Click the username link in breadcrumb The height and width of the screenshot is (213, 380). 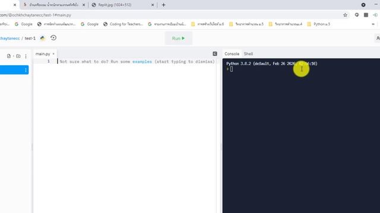coord(9,38)
